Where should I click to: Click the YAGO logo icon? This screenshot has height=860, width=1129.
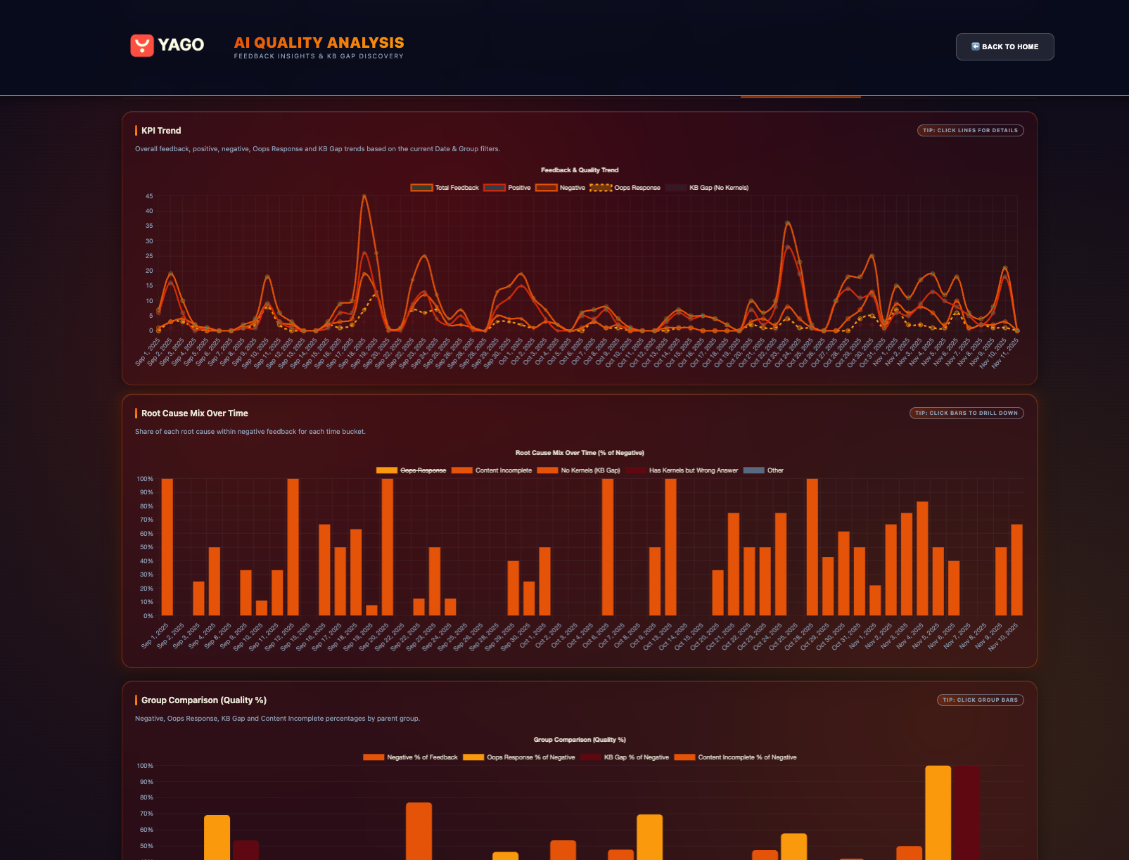(x=142, y=46)
